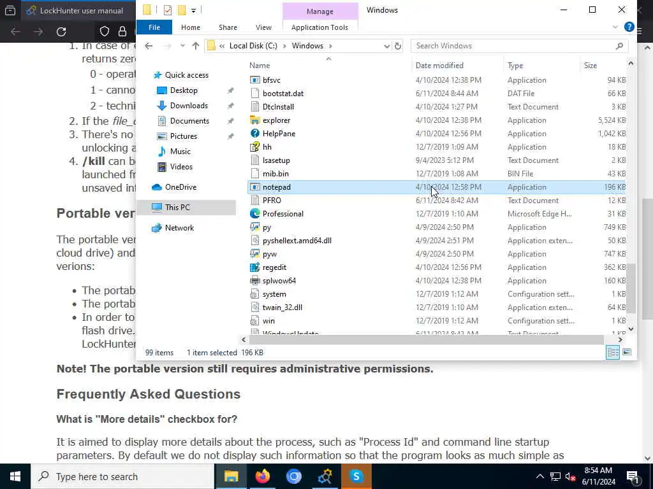This screenshot has width=653, height=489.
Task: Select OneDrive in navigation pane
Action: pos(180,187)
